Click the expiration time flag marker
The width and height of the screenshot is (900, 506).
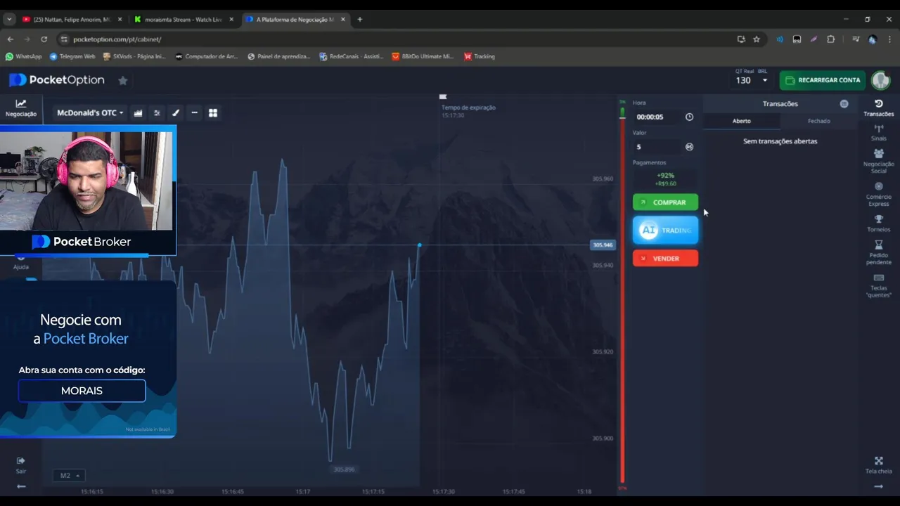tap(442, 97)
